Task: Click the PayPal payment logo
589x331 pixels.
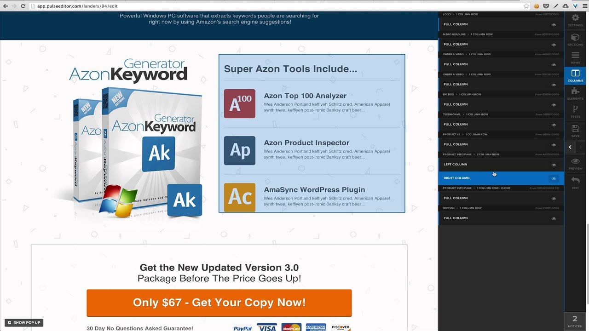Action: (x=243, y=328)
